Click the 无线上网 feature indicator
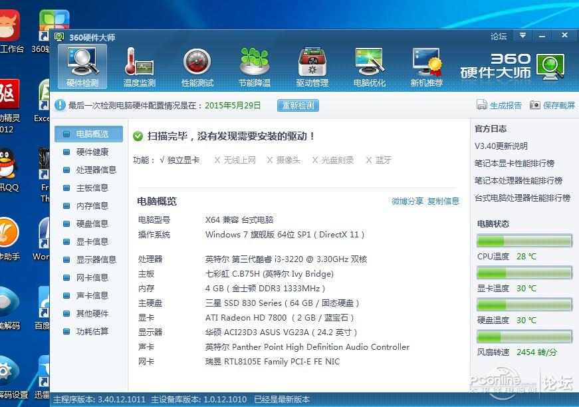Viewport: 579px width, 407px height. click(235, 160)
